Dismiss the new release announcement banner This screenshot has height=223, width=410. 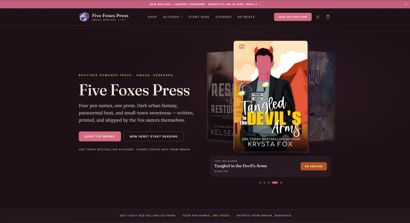click(x=406, y=4)
